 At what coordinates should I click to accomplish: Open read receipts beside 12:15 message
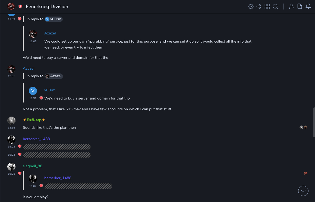click(x=303, y=127)
